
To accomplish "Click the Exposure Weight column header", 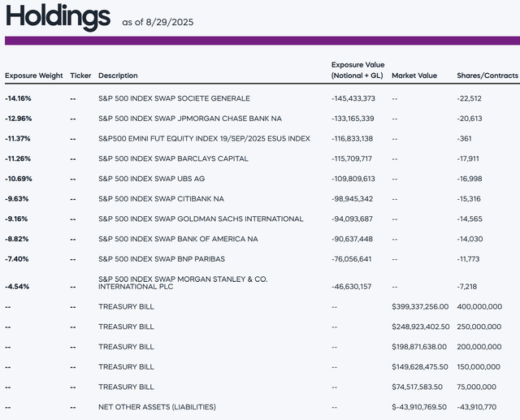I will (33, 76).
